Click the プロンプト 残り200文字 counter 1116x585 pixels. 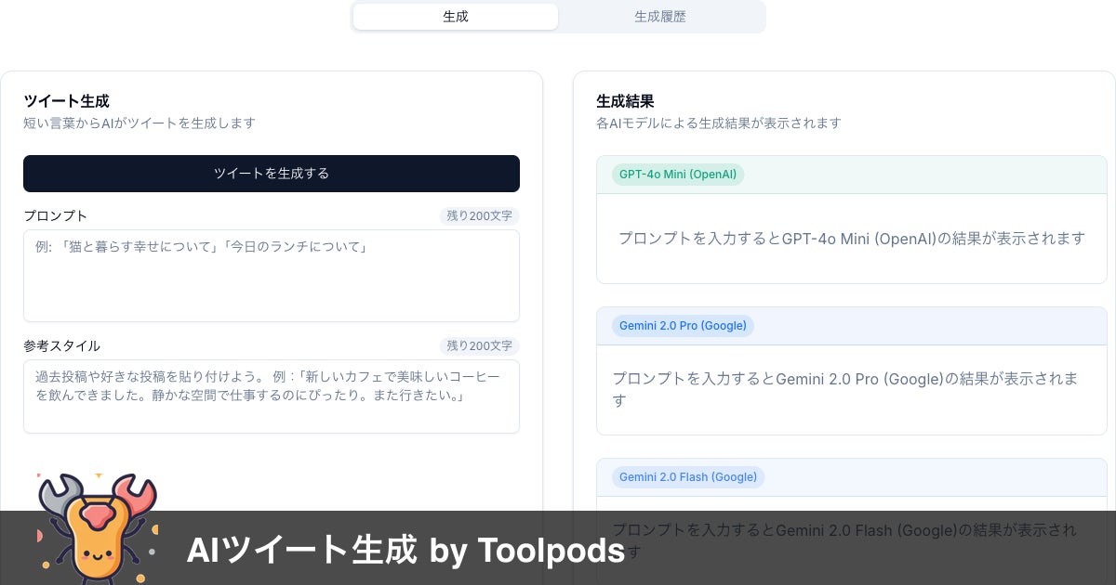(x=480, y=216)
